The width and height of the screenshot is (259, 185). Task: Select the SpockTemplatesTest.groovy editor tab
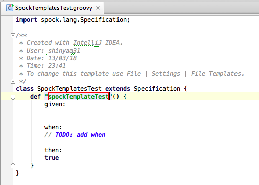(53, 8)
